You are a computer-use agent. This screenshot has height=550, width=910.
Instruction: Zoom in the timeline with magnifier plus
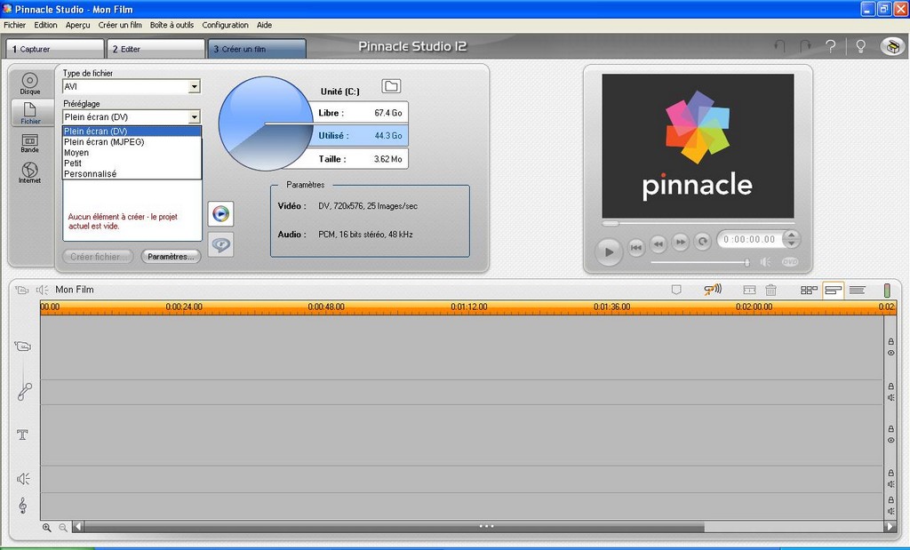coord(46,528)
